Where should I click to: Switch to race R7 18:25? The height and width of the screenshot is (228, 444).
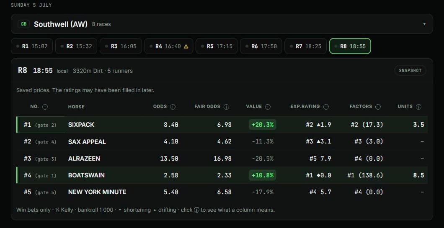pos(305,46)
